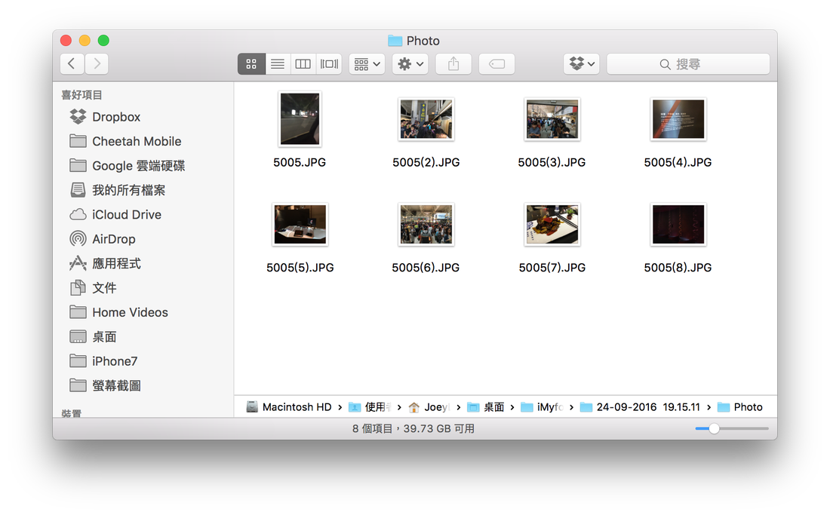Select the 5005.JPG thumbnail

pos(300,119)
